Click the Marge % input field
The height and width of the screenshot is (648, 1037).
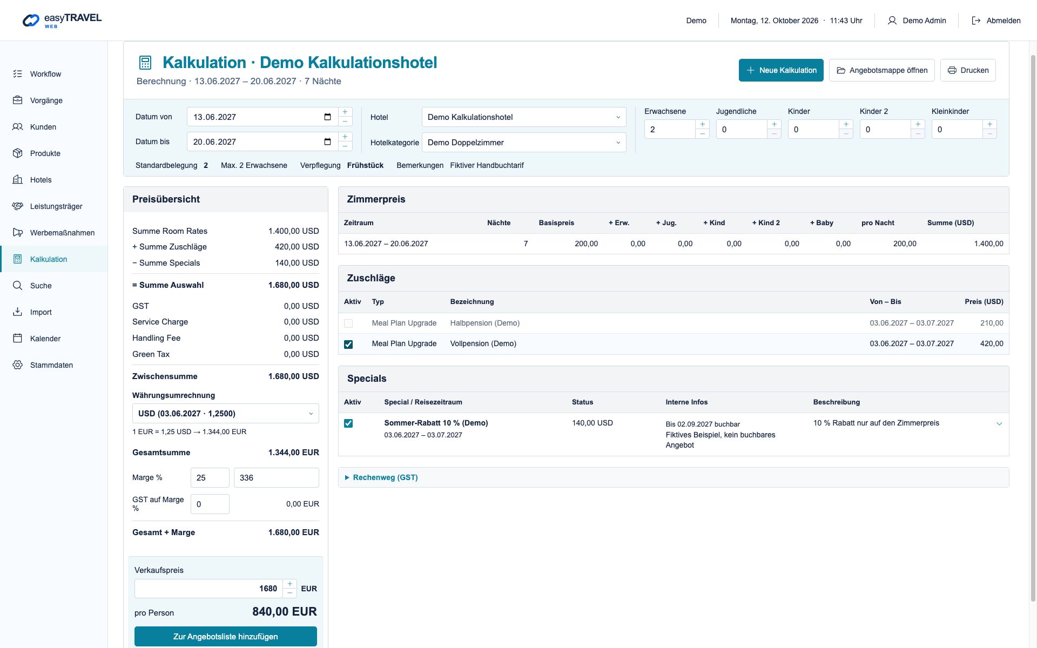pos(210,478)
